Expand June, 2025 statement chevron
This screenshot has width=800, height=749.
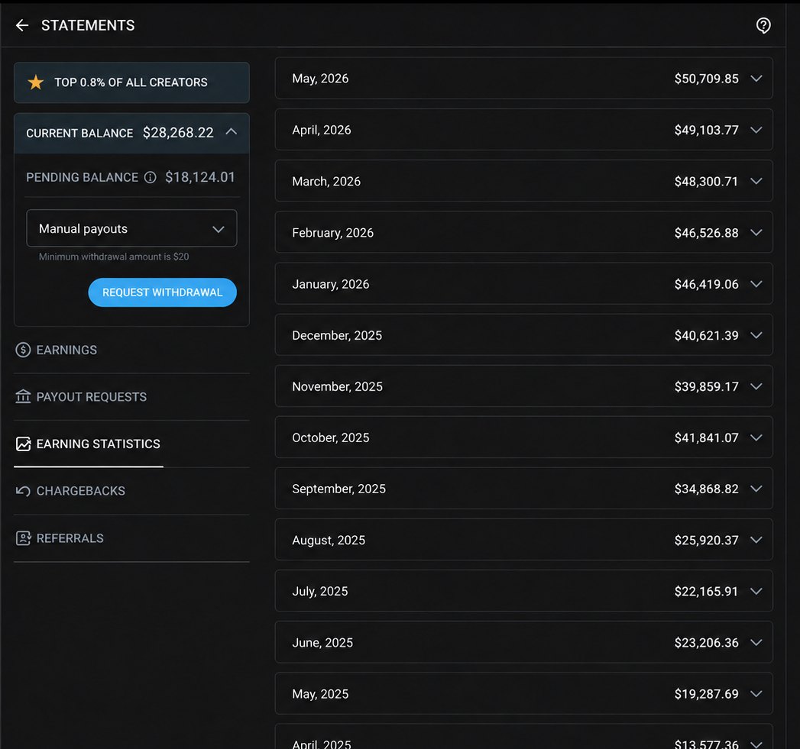coord(756,642)
